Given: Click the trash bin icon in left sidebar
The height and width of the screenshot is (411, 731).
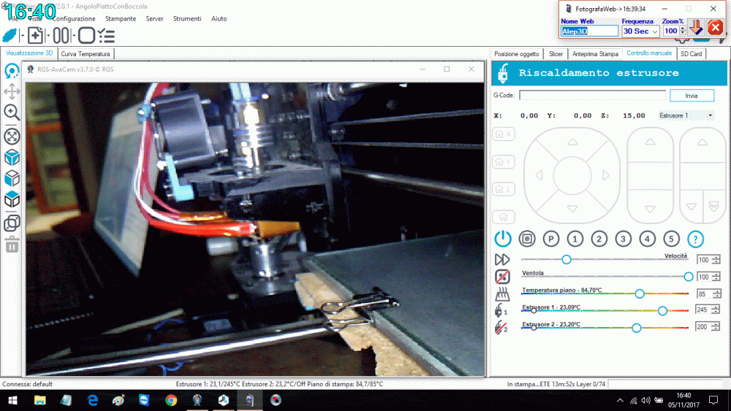Looking at the screenshot, I should (12, 245).
